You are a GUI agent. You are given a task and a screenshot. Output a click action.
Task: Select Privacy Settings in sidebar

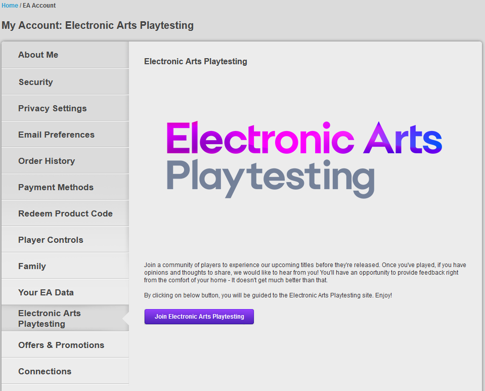click(x=65, y=108)
